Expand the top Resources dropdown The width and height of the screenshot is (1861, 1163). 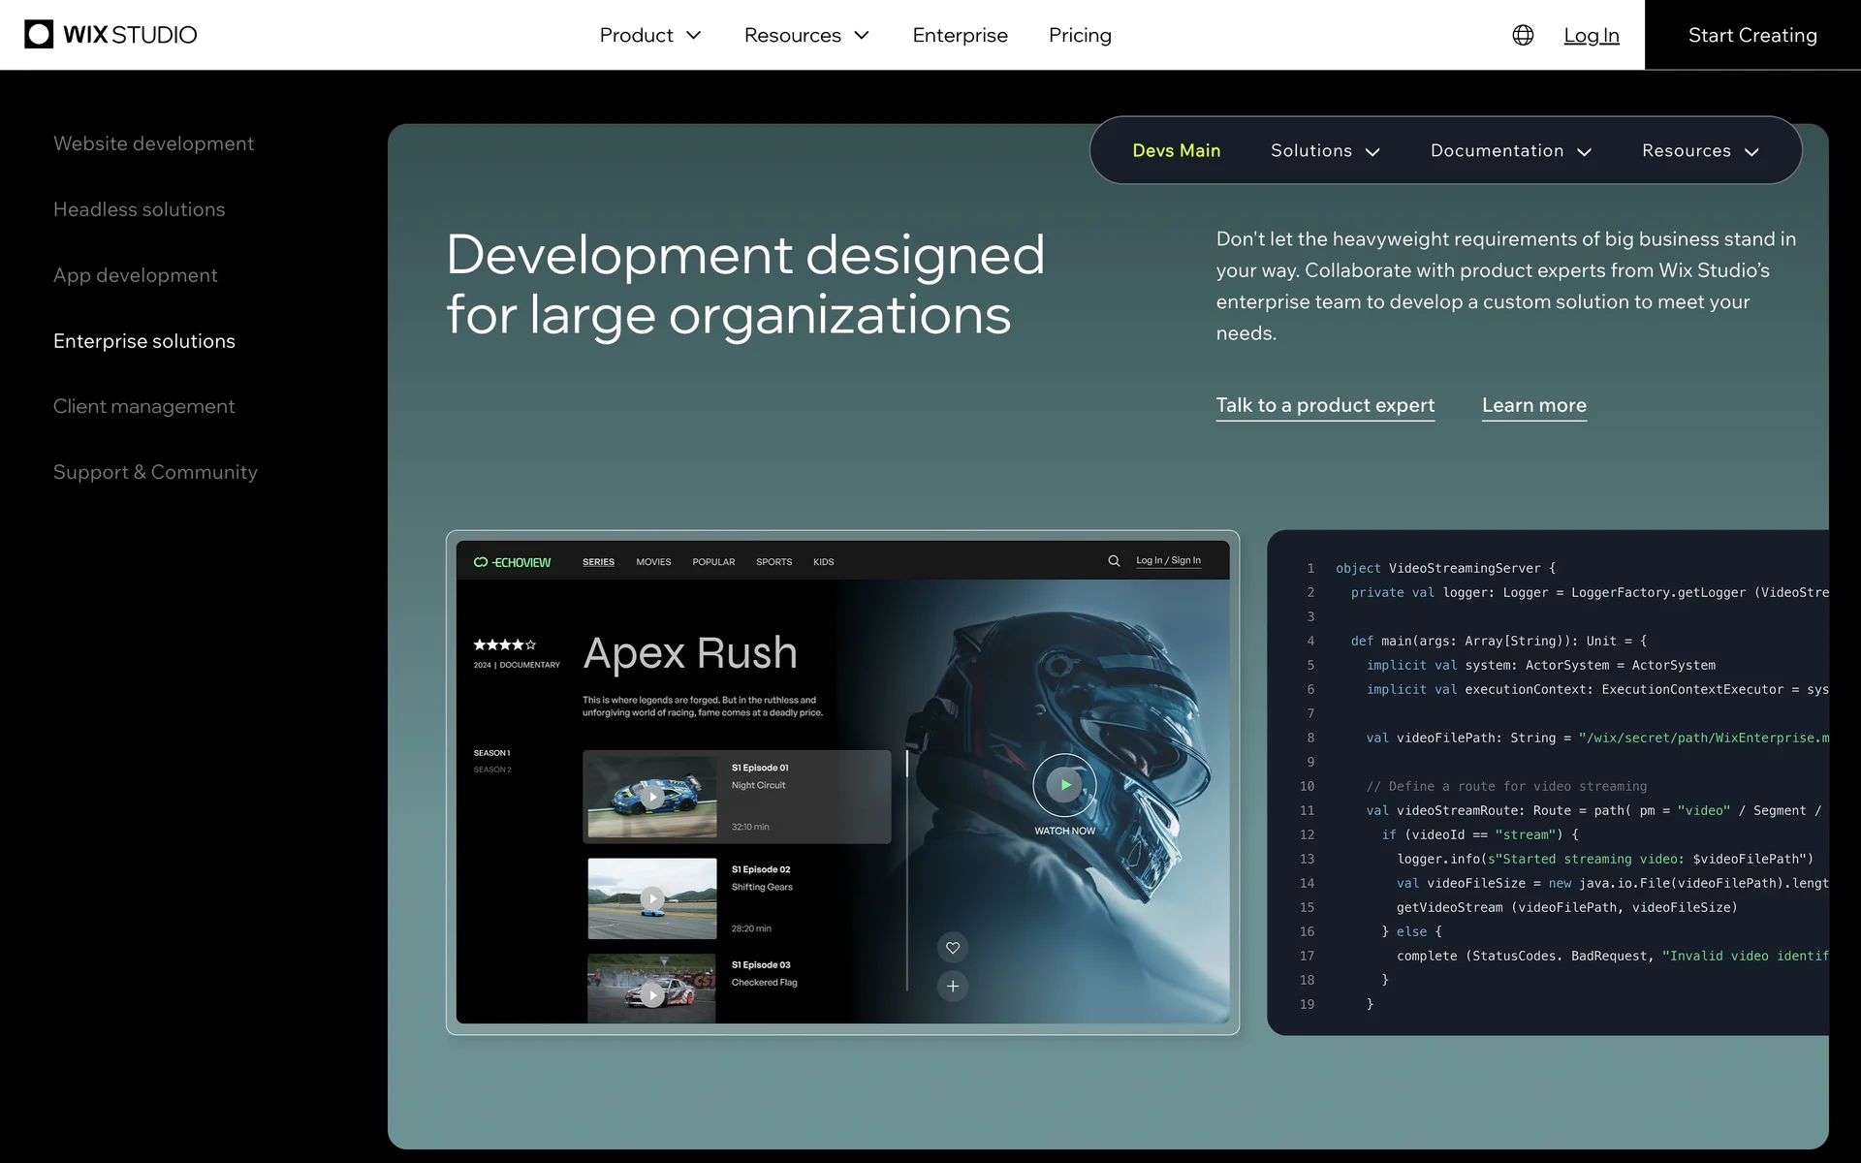click(x=806, y=35)
